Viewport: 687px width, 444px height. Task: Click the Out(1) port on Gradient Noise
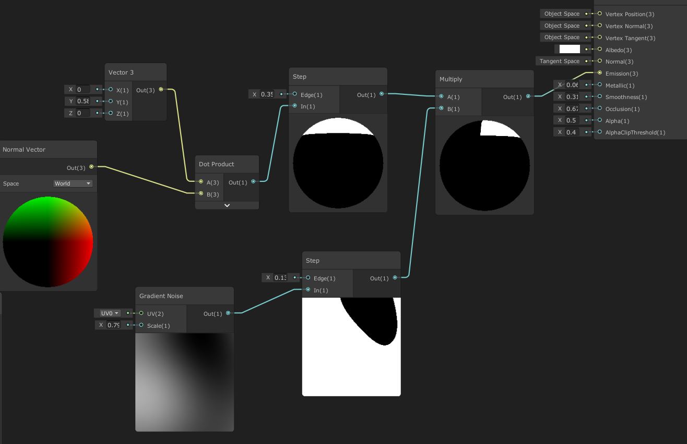(x=228, y=313)
